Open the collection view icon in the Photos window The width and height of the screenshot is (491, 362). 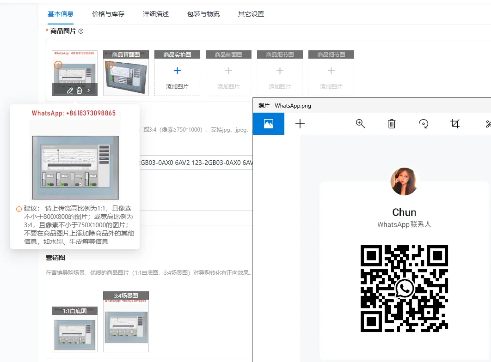click(268, 124)
